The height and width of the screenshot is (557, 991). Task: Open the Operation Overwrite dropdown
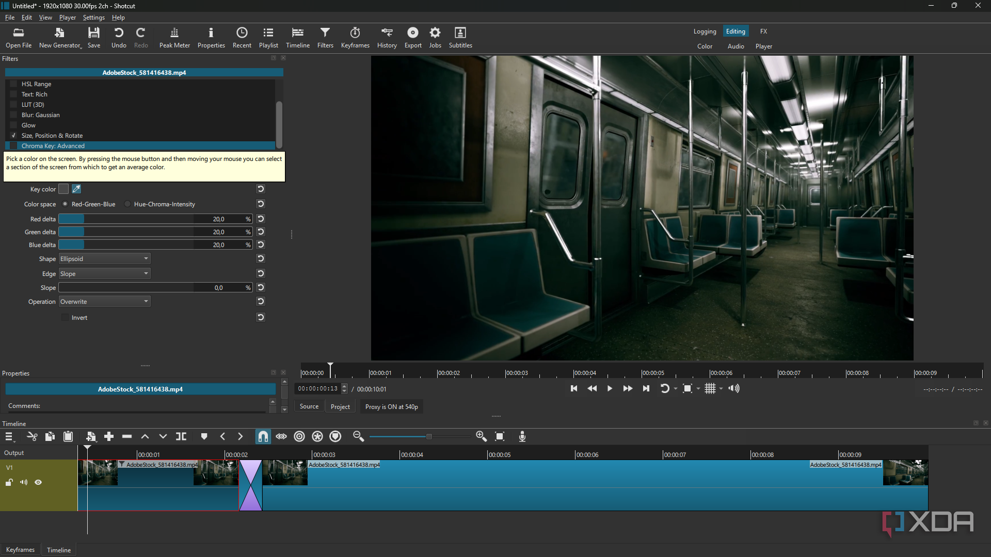click(104, 302)
